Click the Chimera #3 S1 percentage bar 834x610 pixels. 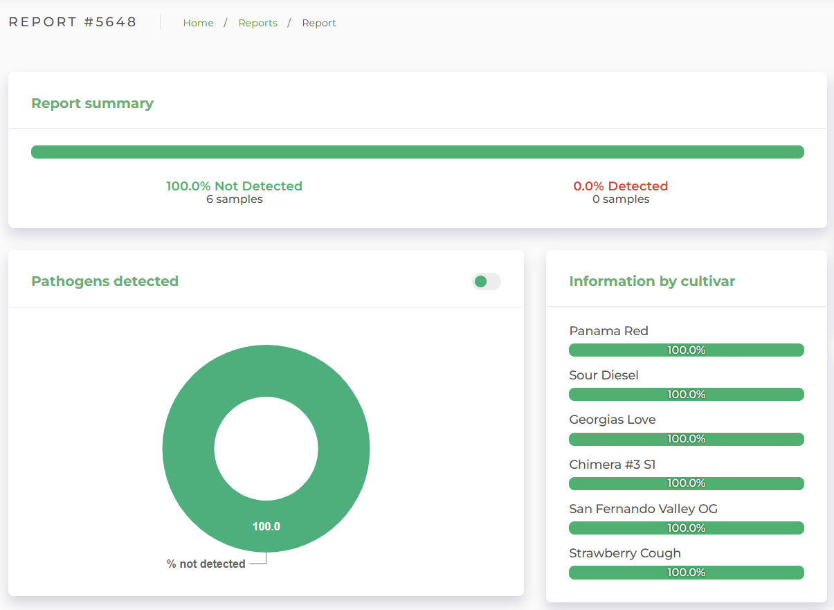pyautogui.click(x=686, y=483)
